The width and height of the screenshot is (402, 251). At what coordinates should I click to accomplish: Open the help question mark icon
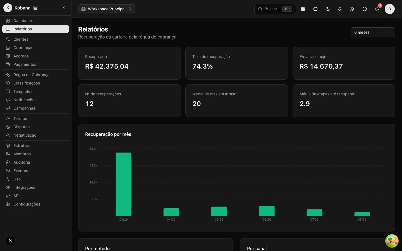click(x=365, y=9)
